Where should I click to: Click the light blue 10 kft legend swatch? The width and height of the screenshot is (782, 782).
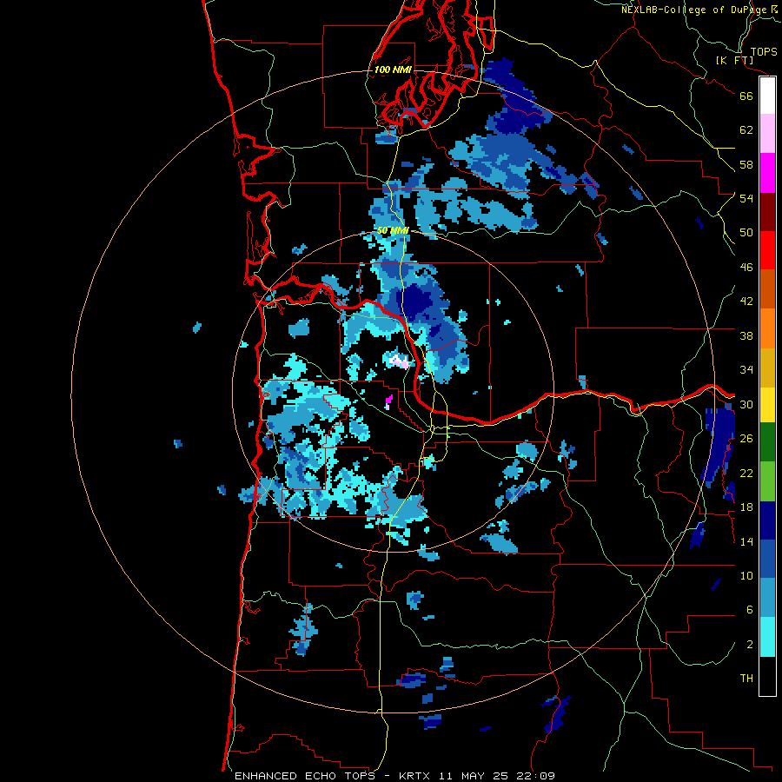tap(767, 598)
